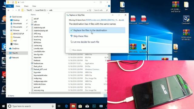This screenshot has width=194, height=109.
Task: Select AdbWinUsbApi.dll file
Action: [41, 31]
